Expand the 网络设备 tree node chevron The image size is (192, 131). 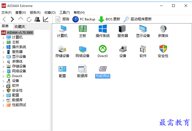click(x=3, y=71)
